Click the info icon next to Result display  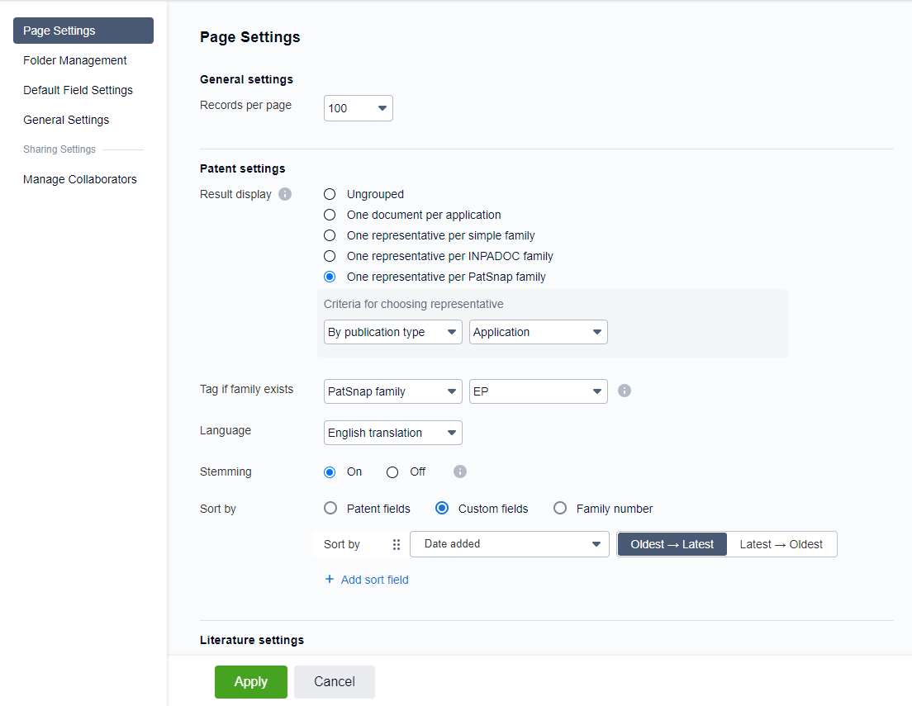[x=285, y=195]
